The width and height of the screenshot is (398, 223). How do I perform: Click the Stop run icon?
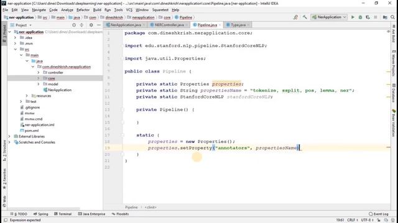pos(376,17)
